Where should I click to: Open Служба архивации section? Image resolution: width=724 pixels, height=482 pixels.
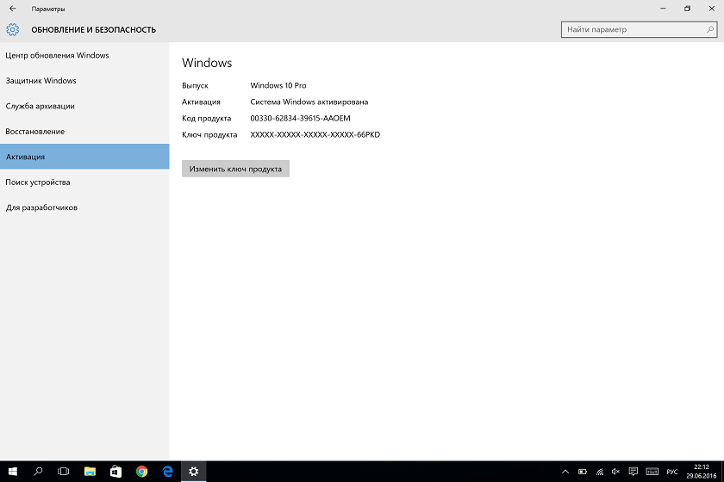[x=84, y=106]
